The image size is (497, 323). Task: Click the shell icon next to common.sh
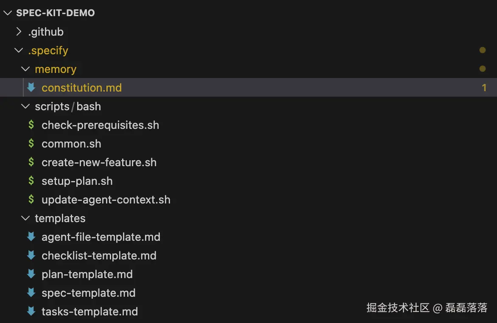click(x=31, y=143)
